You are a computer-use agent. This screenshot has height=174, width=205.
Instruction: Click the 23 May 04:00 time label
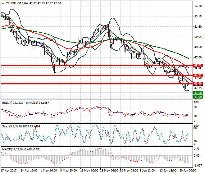pyautogui.click(x=109, y=171)
